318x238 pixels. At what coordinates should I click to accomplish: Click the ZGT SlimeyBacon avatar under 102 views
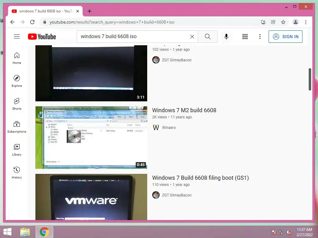tap(156, 60)
